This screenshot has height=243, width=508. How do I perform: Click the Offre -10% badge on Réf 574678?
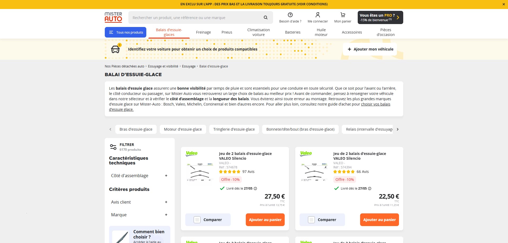point(230,180)
